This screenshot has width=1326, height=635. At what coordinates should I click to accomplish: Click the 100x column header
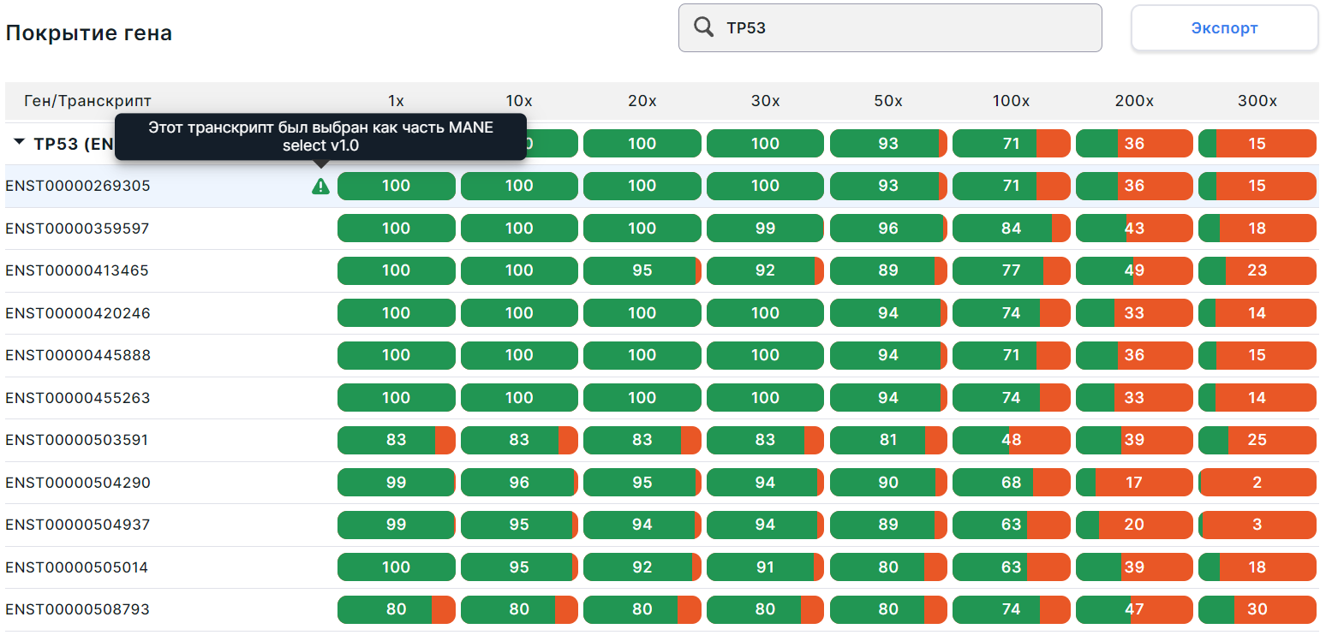tap(1011, 101)
